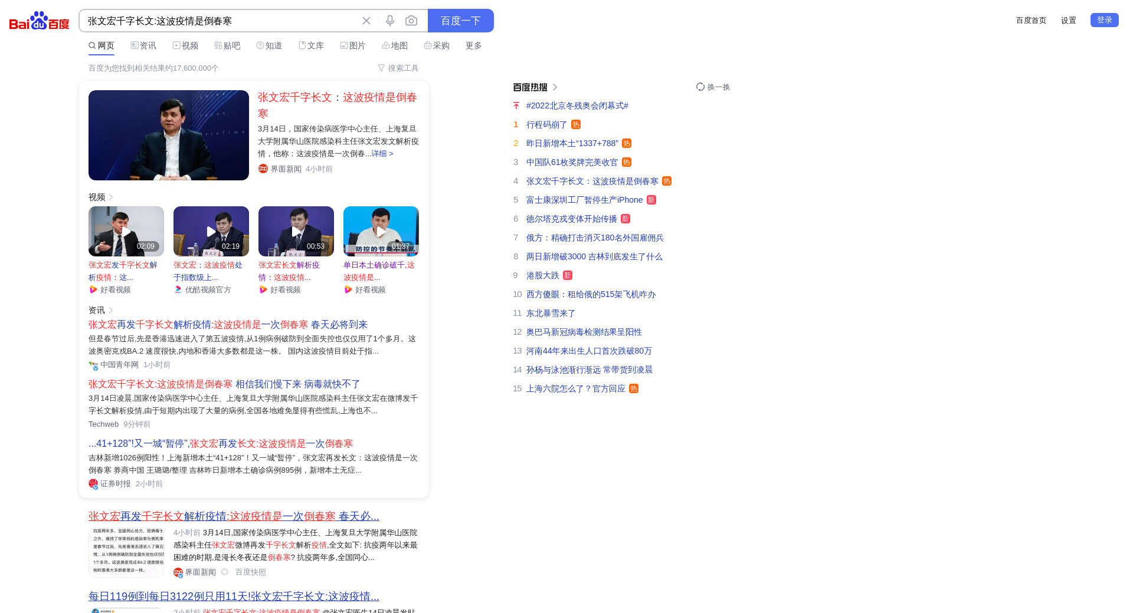Play the 00:53 video thumbnail
The image size is (1133, 613).
[x=296, y=231]
